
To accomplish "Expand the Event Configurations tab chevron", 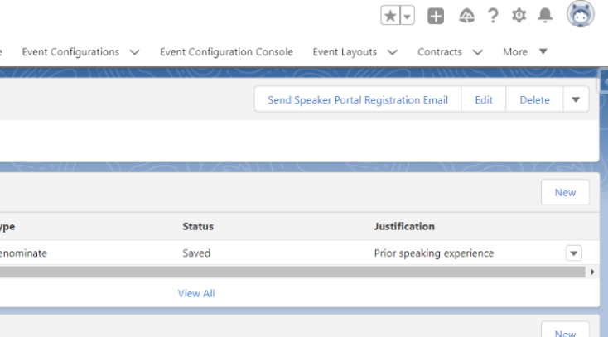I will 134,52.
